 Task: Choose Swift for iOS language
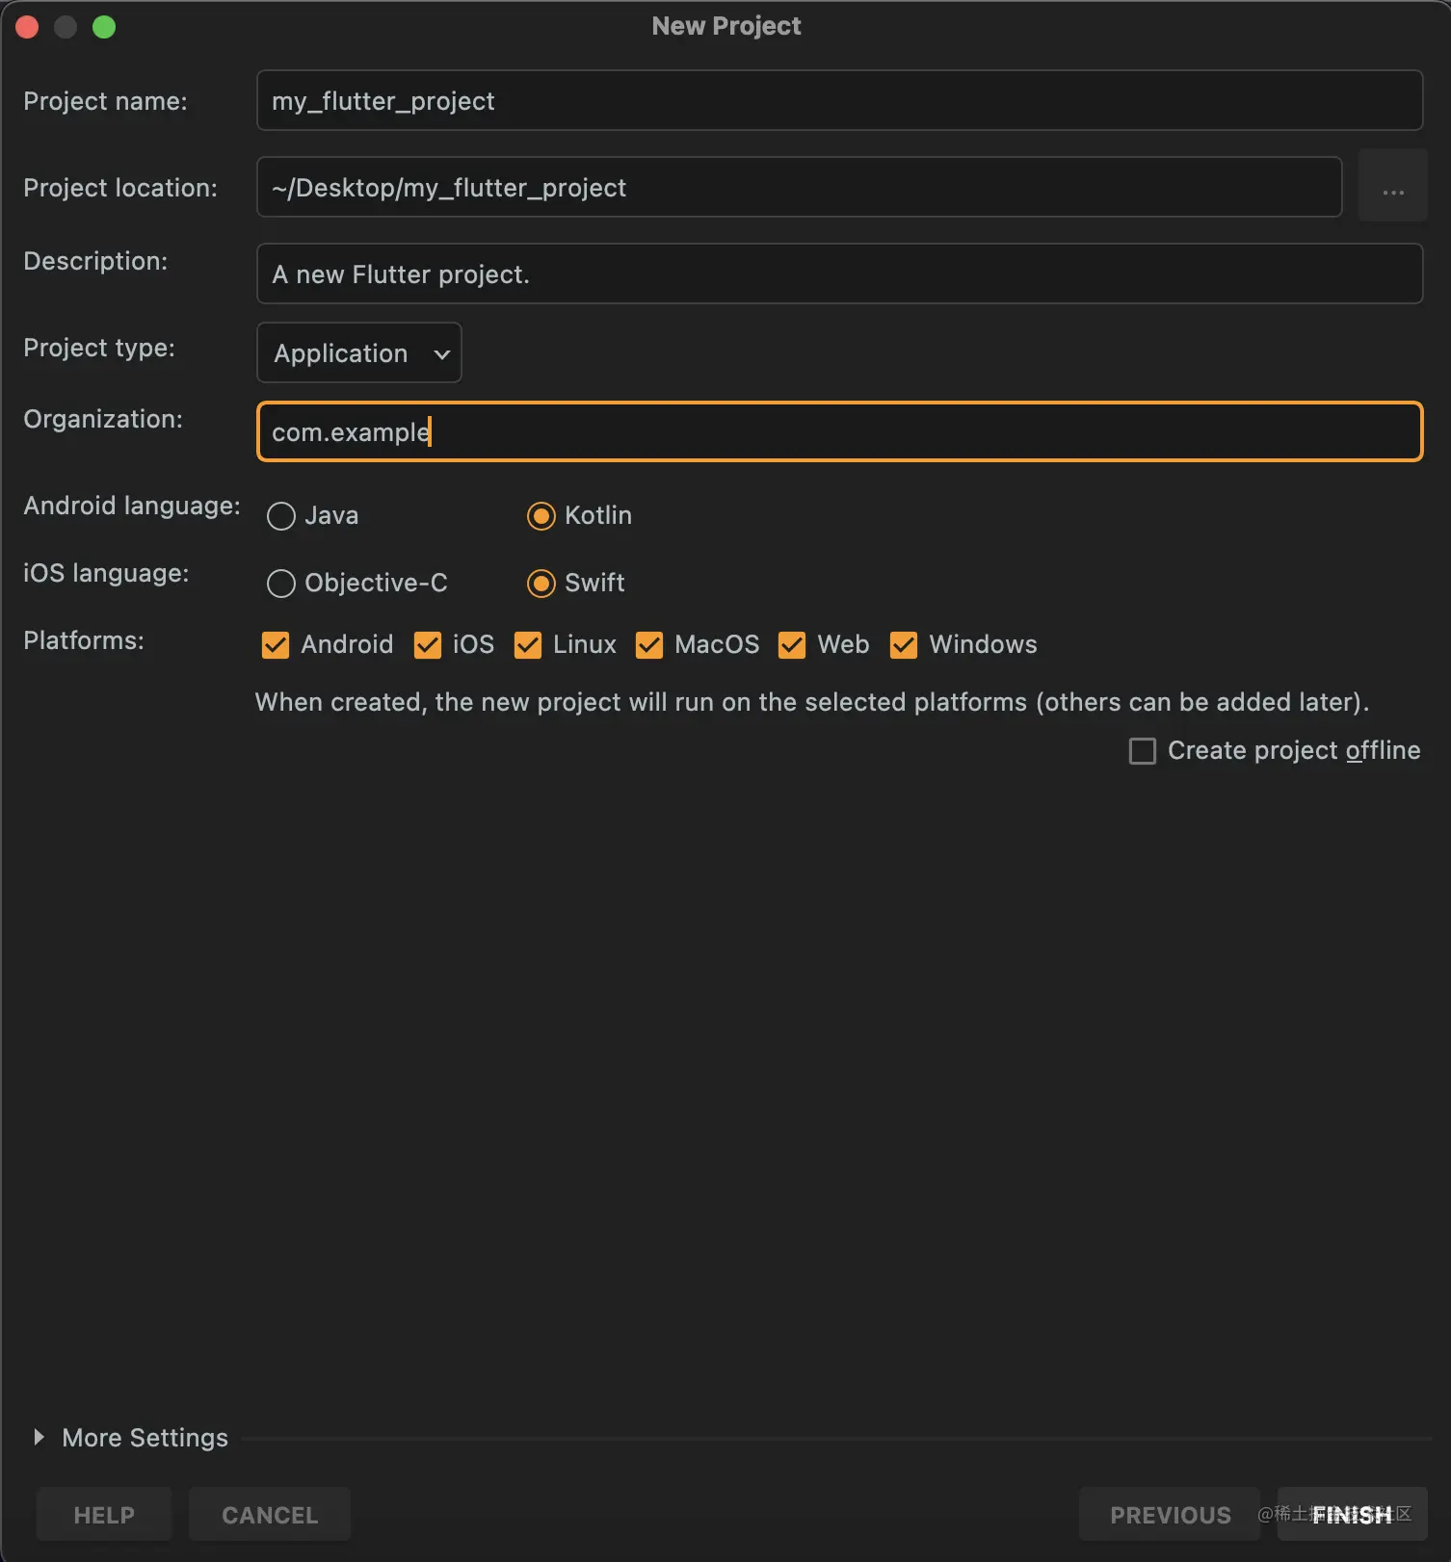click(x=541, y=584)
